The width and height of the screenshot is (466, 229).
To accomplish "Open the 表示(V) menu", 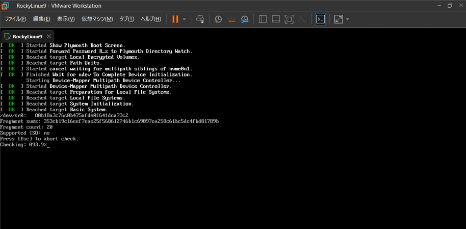I will click(x=66, y=19).
